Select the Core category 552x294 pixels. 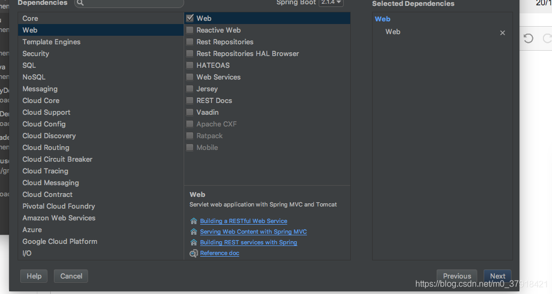(x=101, y=18)
